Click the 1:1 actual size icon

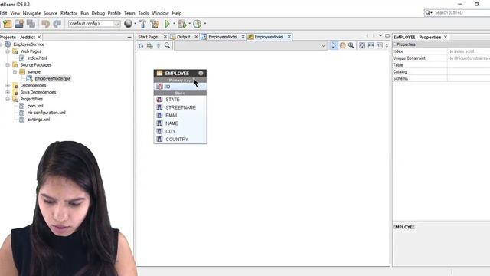[x=380, y=46]
